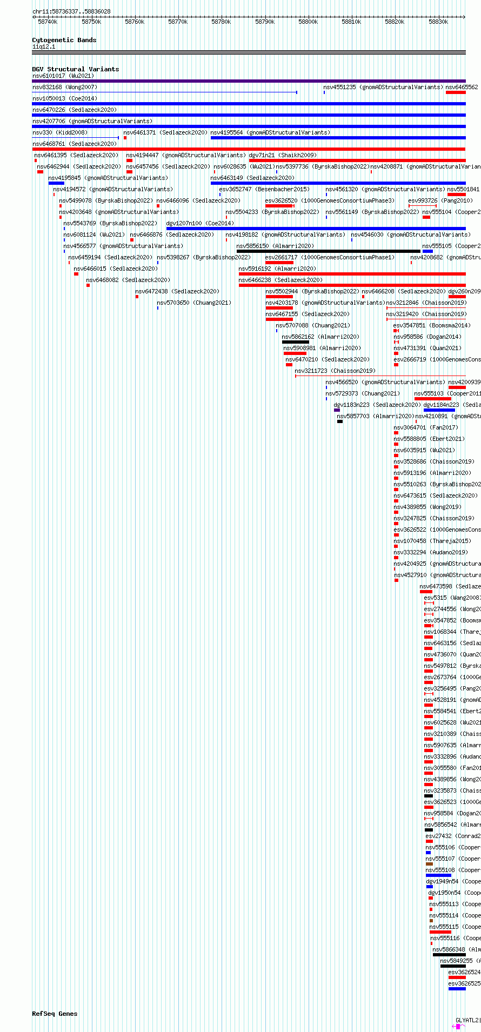Image resolution: width=481 pixels, height=1032 pixels.
Task: Click the chr11:58736337..58836028 coordinate label
Action: pyautogui.click(x=71, y=11)
